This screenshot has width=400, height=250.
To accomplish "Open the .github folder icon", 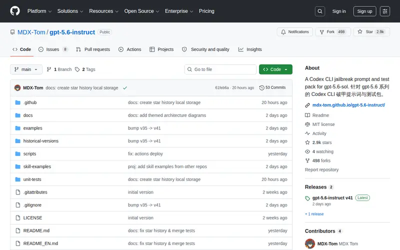I will [x=17, y=102].
